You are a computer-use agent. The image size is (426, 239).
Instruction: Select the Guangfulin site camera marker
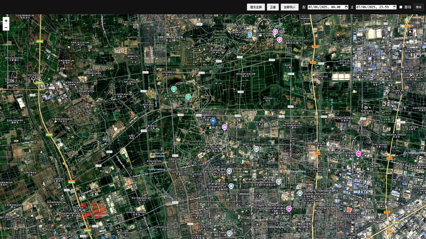224,127
